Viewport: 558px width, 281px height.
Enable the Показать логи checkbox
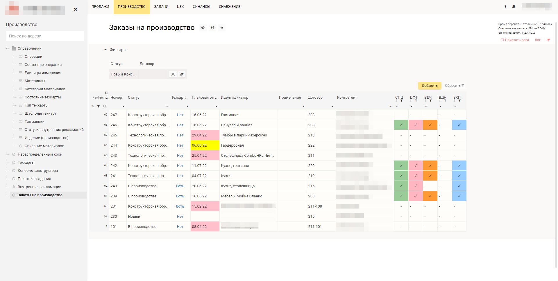click(x=502, y=40)
